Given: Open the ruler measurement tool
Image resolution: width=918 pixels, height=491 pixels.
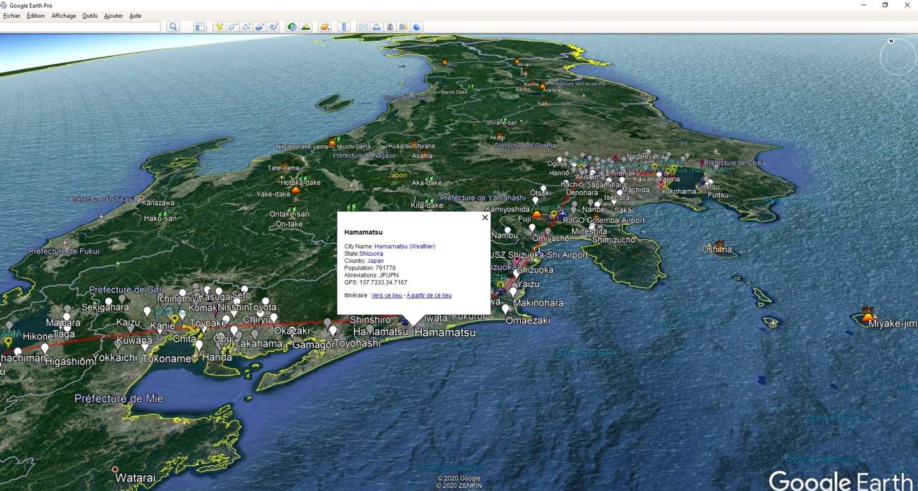Looking at the screenshot, I should (343, 27).
